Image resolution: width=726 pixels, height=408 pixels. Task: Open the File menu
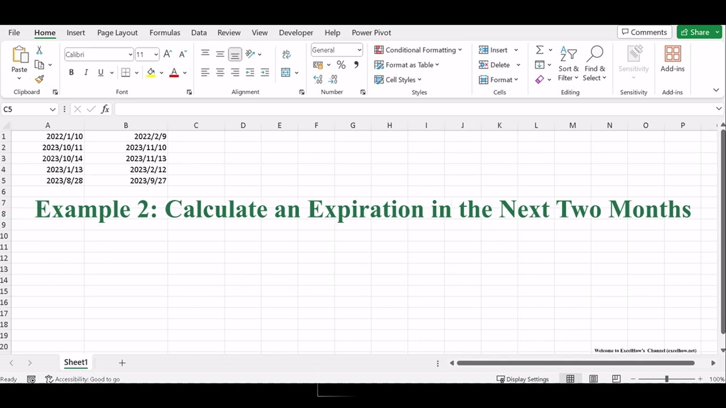[x=14, y=32]
